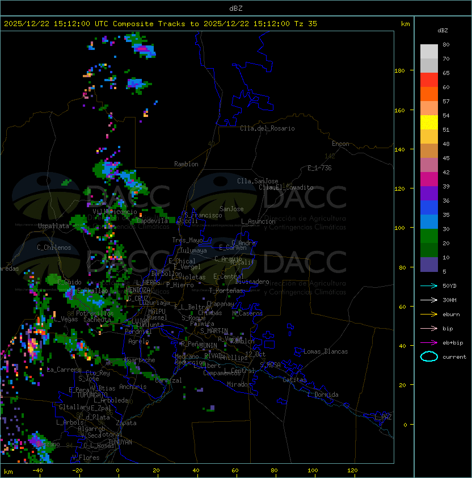Click the 'L_Dormida' map label

tap(323, 395)
